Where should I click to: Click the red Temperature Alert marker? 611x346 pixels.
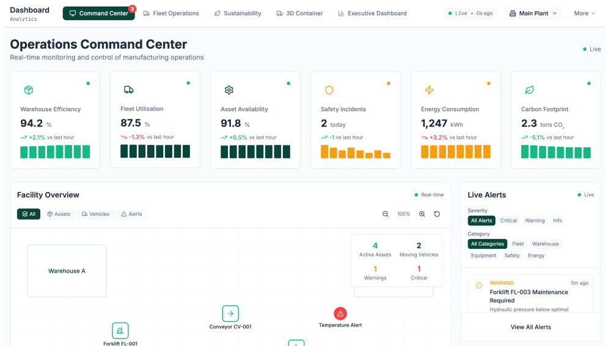(340, 314)
